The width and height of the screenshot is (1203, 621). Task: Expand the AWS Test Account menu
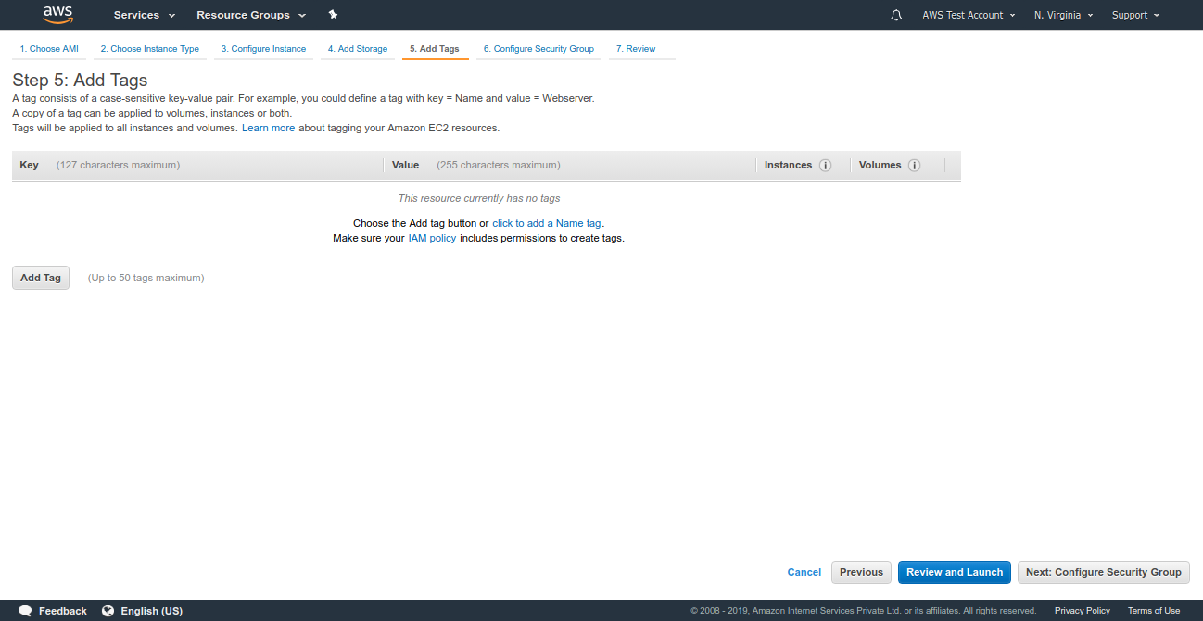coord(968,15)
